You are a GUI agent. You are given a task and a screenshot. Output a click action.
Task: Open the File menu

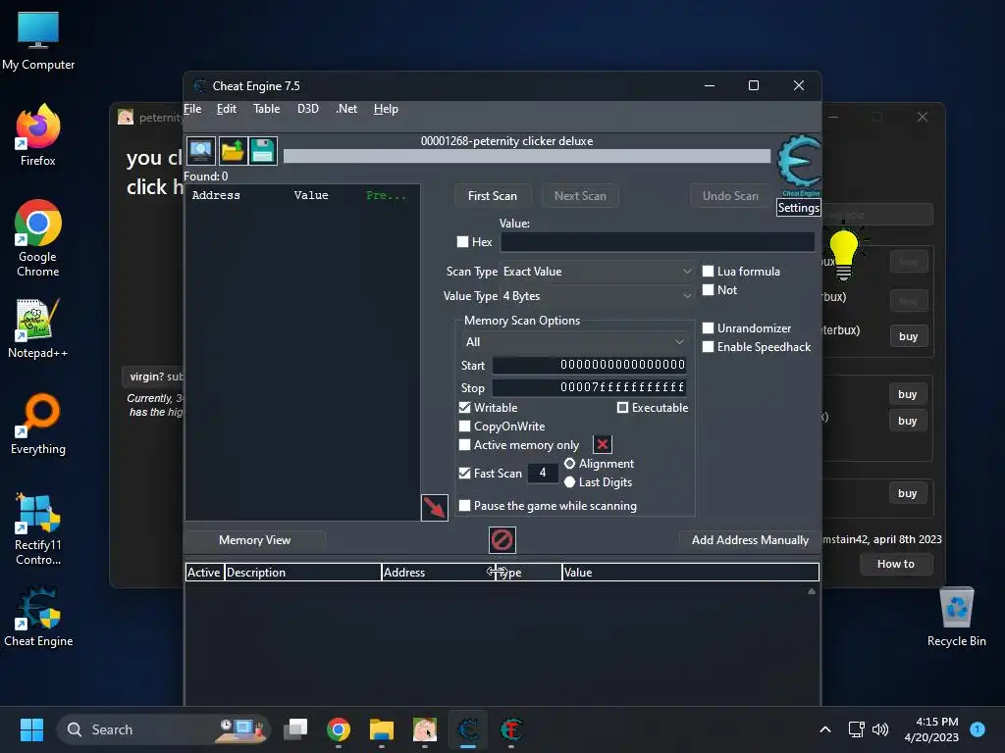[x=192, y=109]
